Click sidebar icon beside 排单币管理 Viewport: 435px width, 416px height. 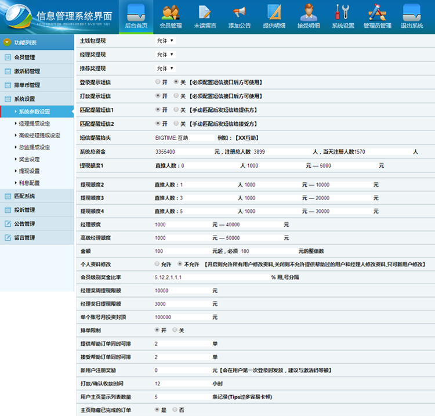pos(8,85)
